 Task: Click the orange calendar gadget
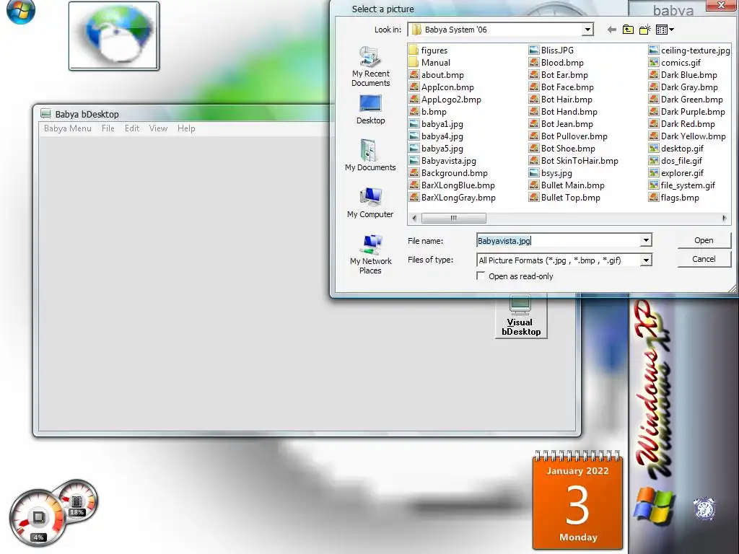point(578,501)
